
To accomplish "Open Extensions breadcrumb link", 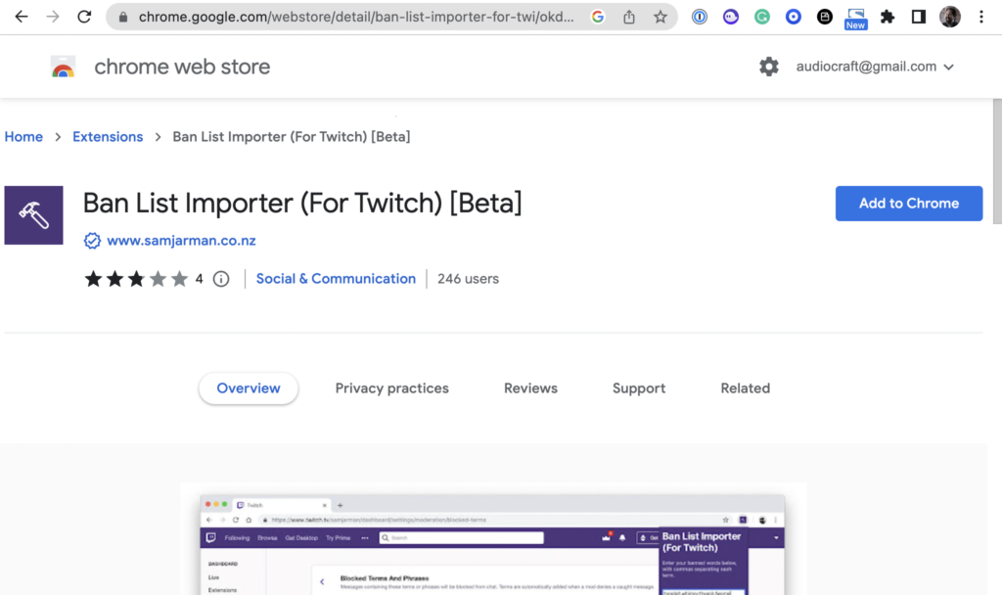I will tap(108, 137).
